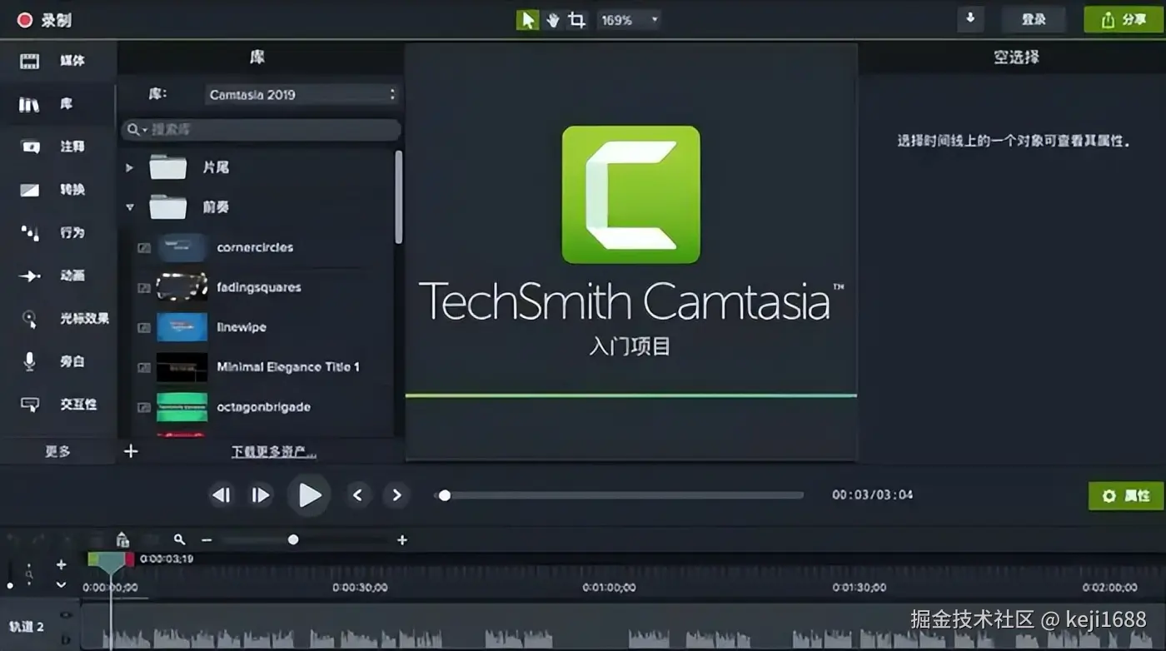
Task: Click the 轨道 2 audio waveform clip
Action: tap(623, 626)
